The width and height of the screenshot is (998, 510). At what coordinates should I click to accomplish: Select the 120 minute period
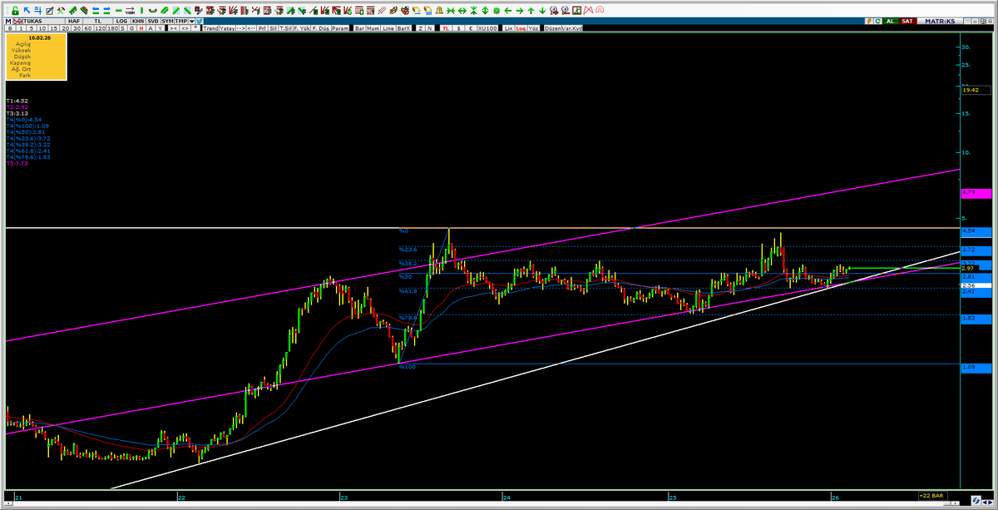[x=99, y=28]
